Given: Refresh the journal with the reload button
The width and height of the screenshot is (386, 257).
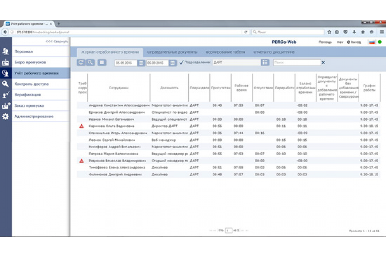Looking at the screenshot, I should (81, 63).
